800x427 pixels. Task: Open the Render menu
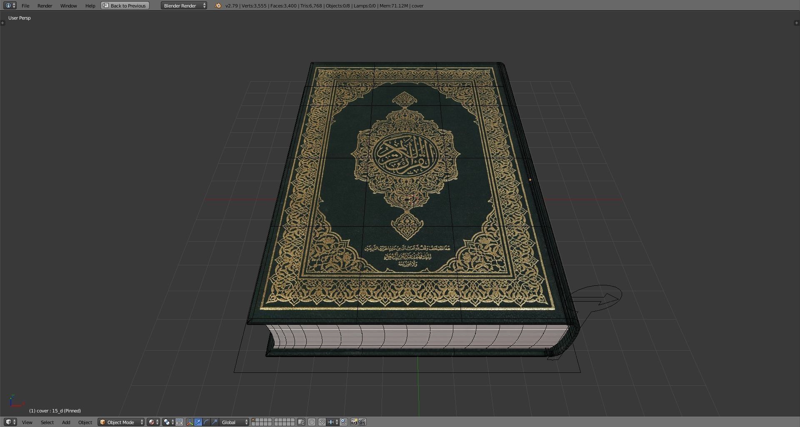point(45,5)
